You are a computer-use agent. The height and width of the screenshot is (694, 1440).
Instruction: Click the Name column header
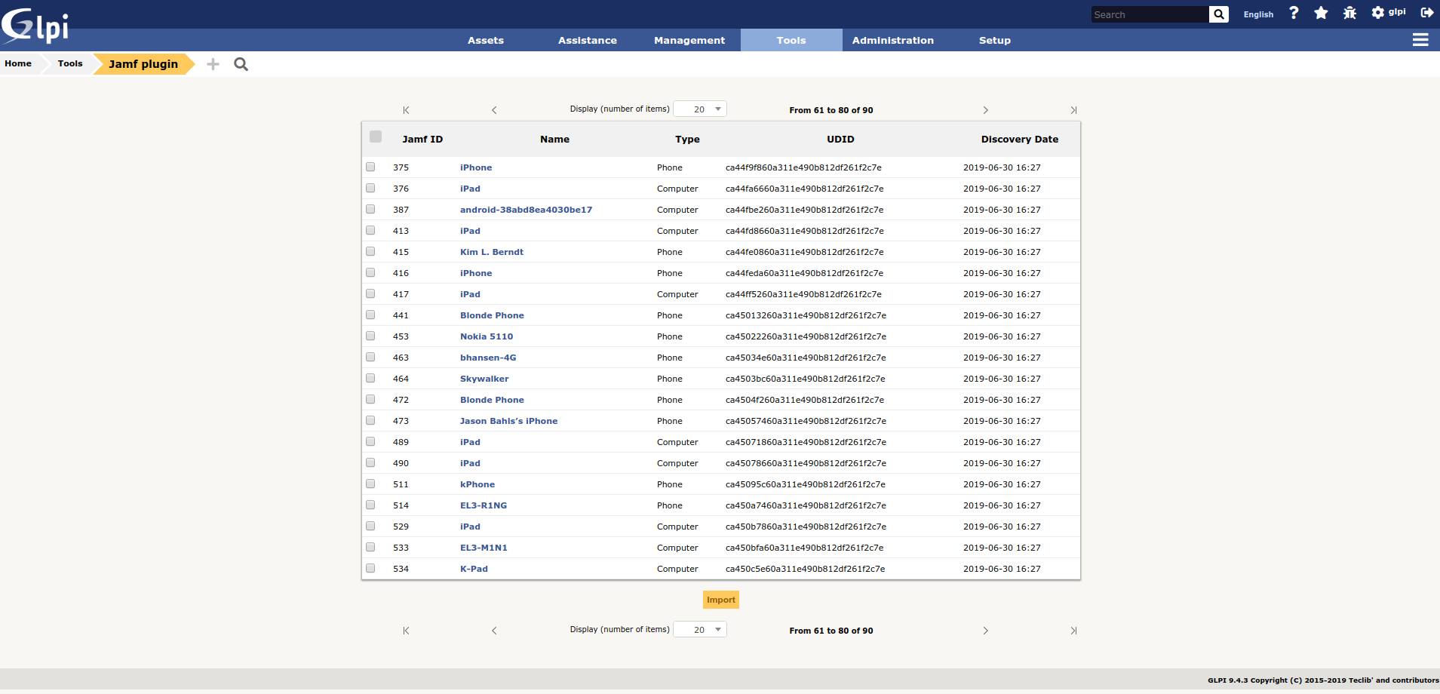coord(554,140)
